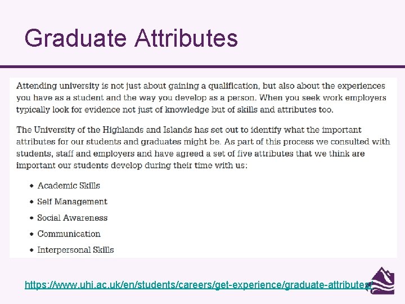
Task: Click the bullet dot beside Communication
Action: (31, 234)
